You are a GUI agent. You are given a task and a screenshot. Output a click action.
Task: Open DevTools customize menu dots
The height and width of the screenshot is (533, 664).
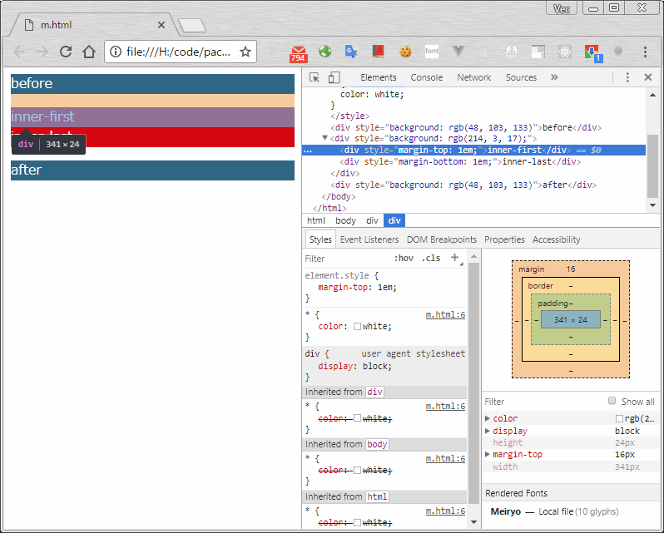point(627,77)
